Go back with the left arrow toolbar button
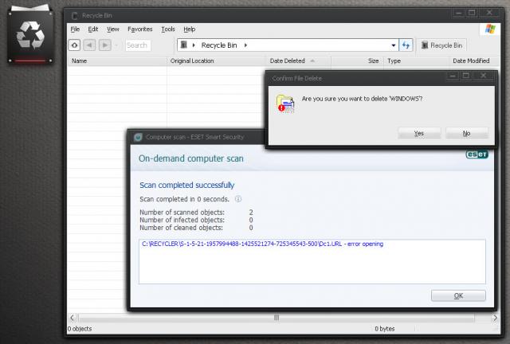Image resolution: width=510 pixels, height=344 pixels. point(89,45)
